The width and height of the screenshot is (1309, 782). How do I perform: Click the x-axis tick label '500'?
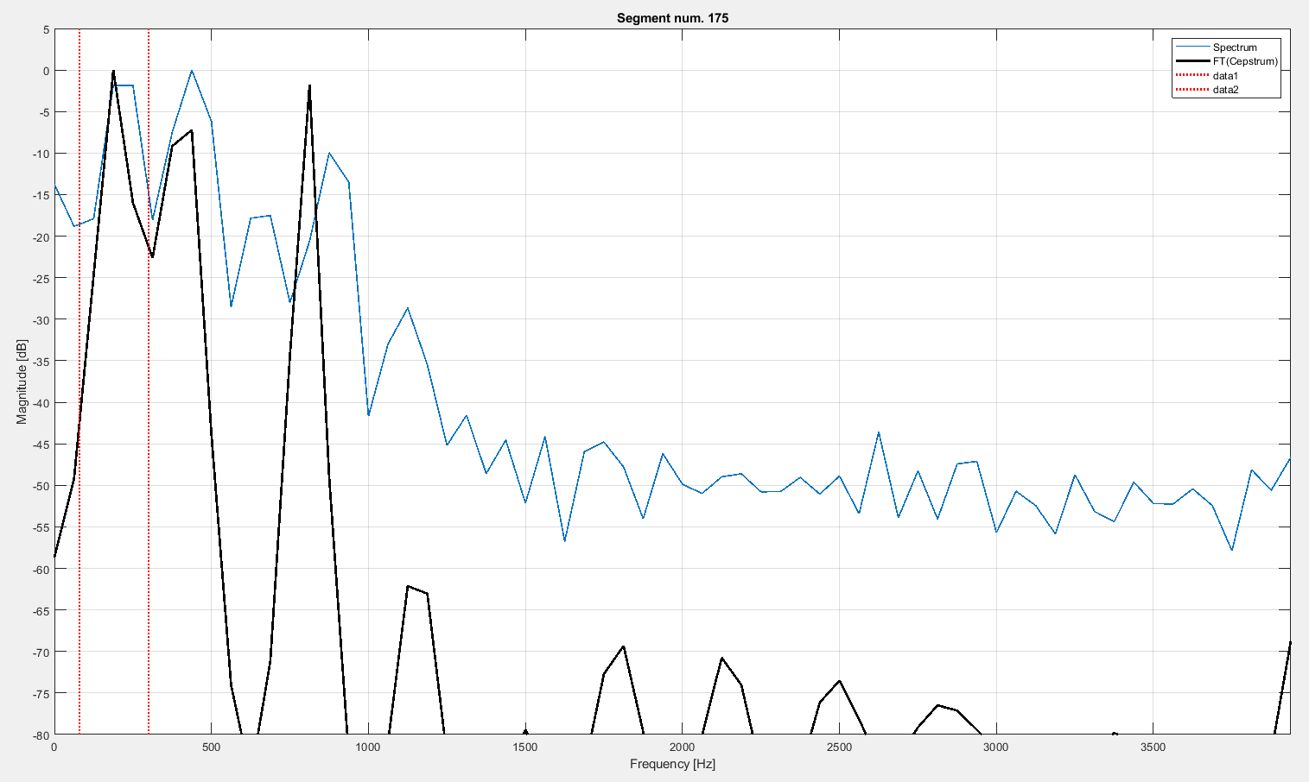212,747
